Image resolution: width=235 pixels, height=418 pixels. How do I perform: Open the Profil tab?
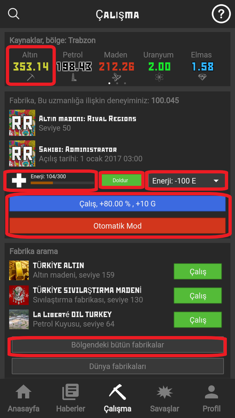pos(211,399)
